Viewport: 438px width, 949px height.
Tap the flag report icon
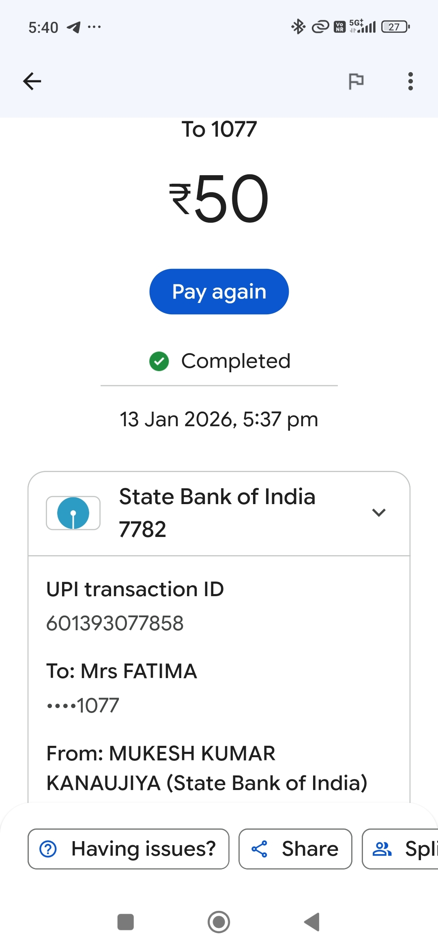click(356, 81)
